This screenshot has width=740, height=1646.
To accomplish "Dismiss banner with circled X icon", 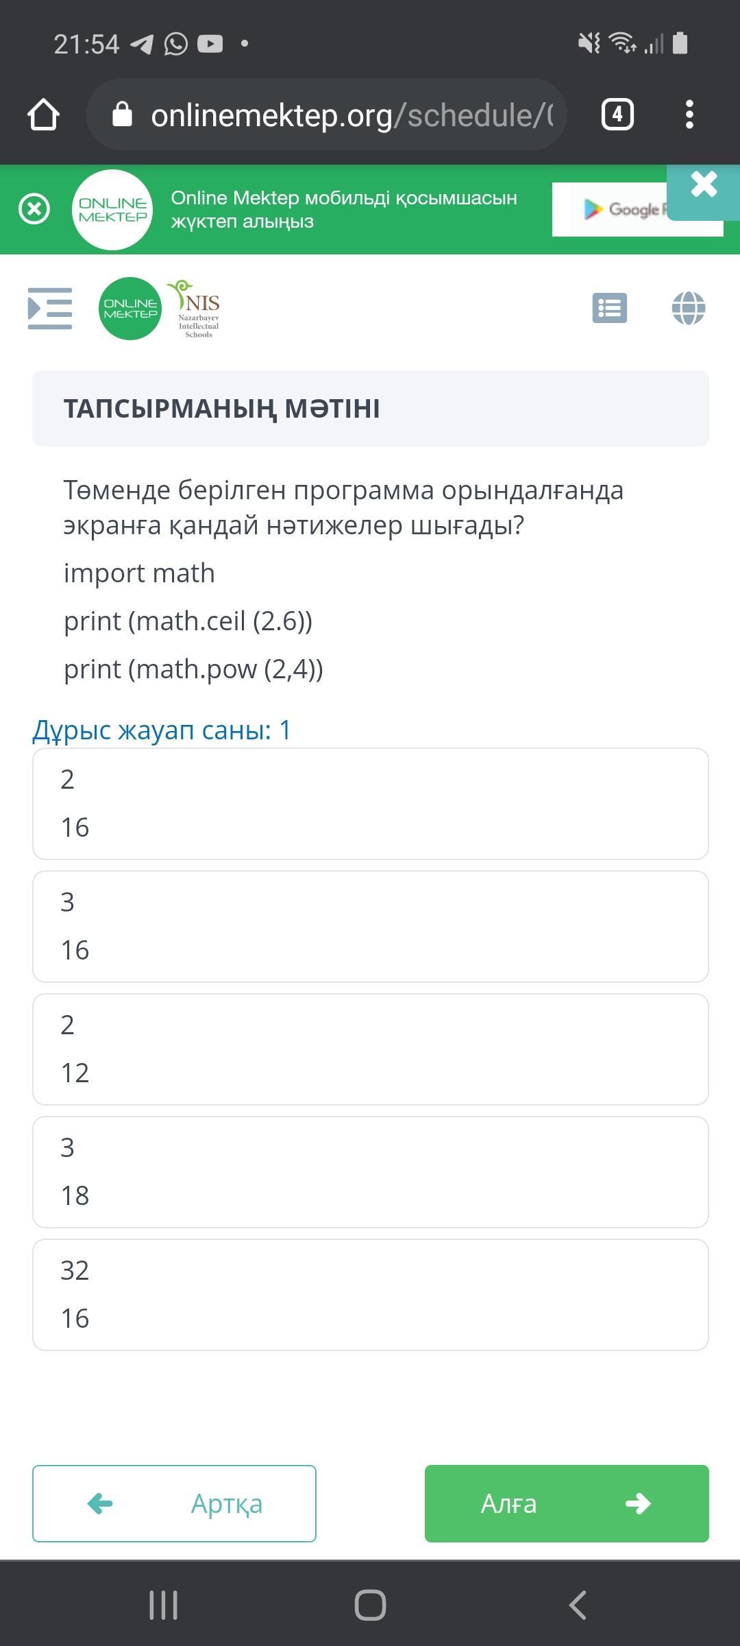I will pyautogui.click(x=34, y=209).
